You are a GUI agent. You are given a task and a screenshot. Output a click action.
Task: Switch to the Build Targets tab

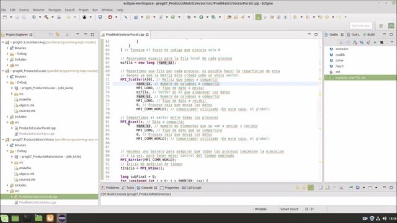(x=368, y=35)
